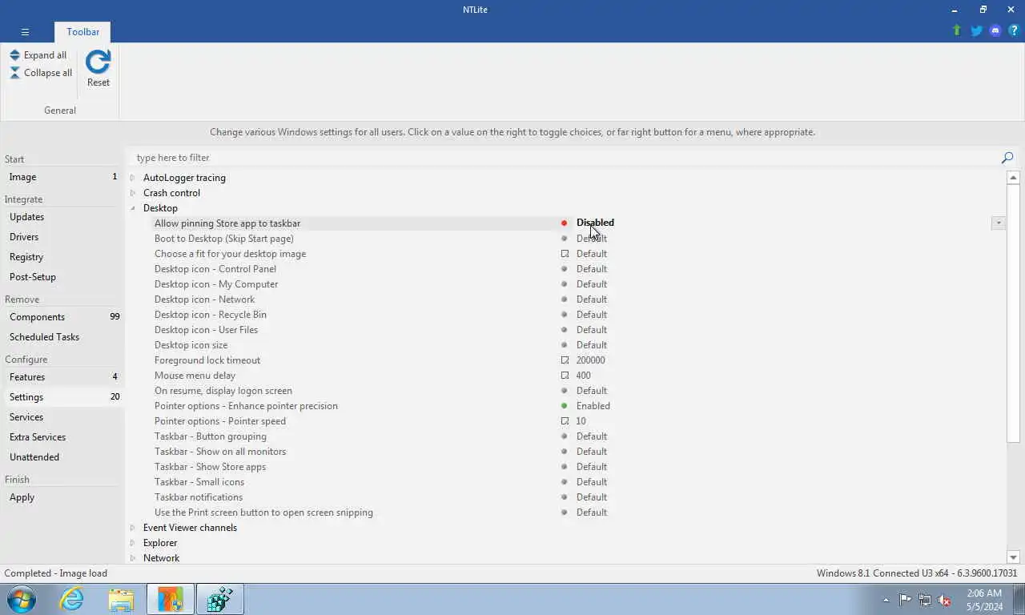Open the Twitter bird icon
This screenshot has width=1025, height=615.
976,30
